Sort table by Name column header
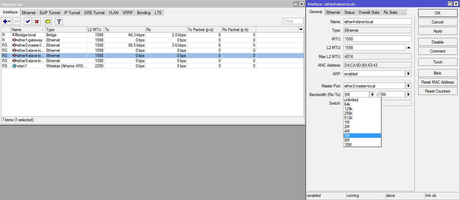460x200 pixels. tap(28, 30)
